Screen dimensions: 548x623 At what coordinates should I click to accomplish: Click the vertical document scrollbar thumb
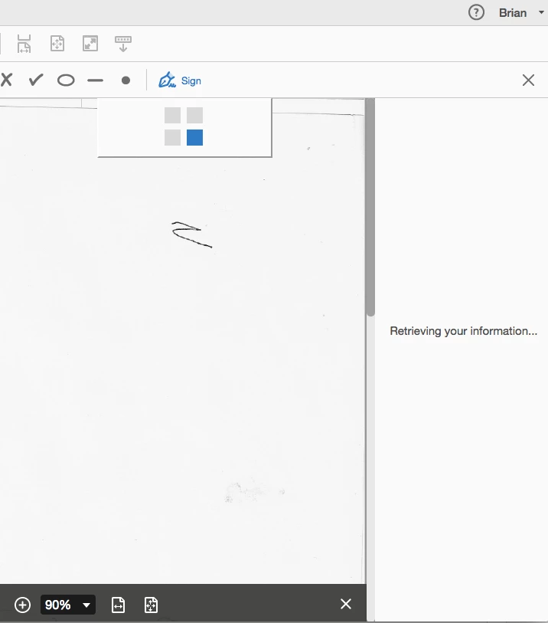click(370, 207)
